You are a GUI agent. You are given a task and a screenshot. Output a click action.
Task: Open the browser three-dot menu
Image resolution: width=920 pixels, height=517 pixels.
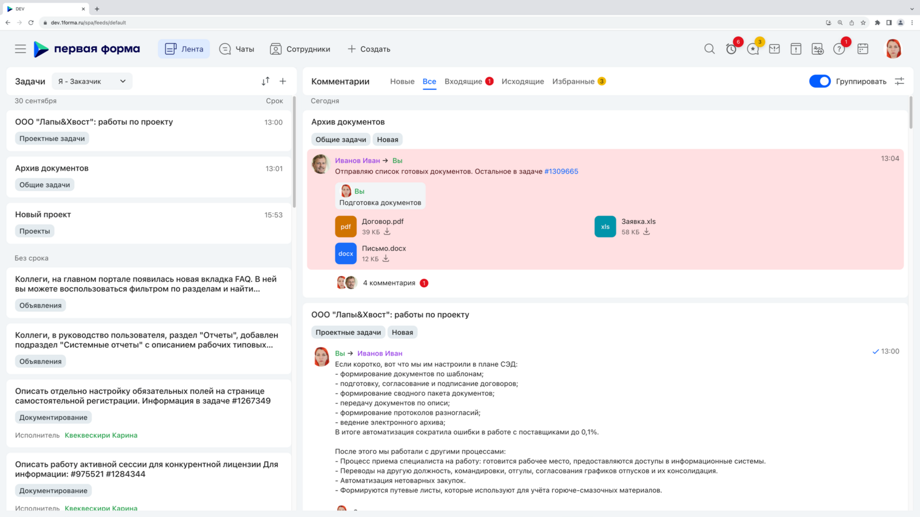pos(912,22)
